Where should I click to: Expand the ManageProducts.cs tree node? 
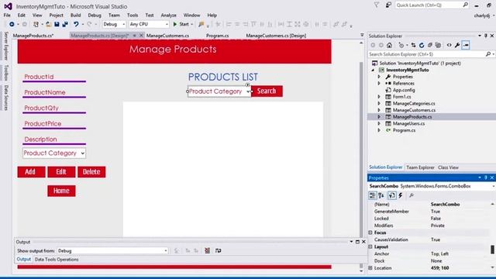point(379,117)
